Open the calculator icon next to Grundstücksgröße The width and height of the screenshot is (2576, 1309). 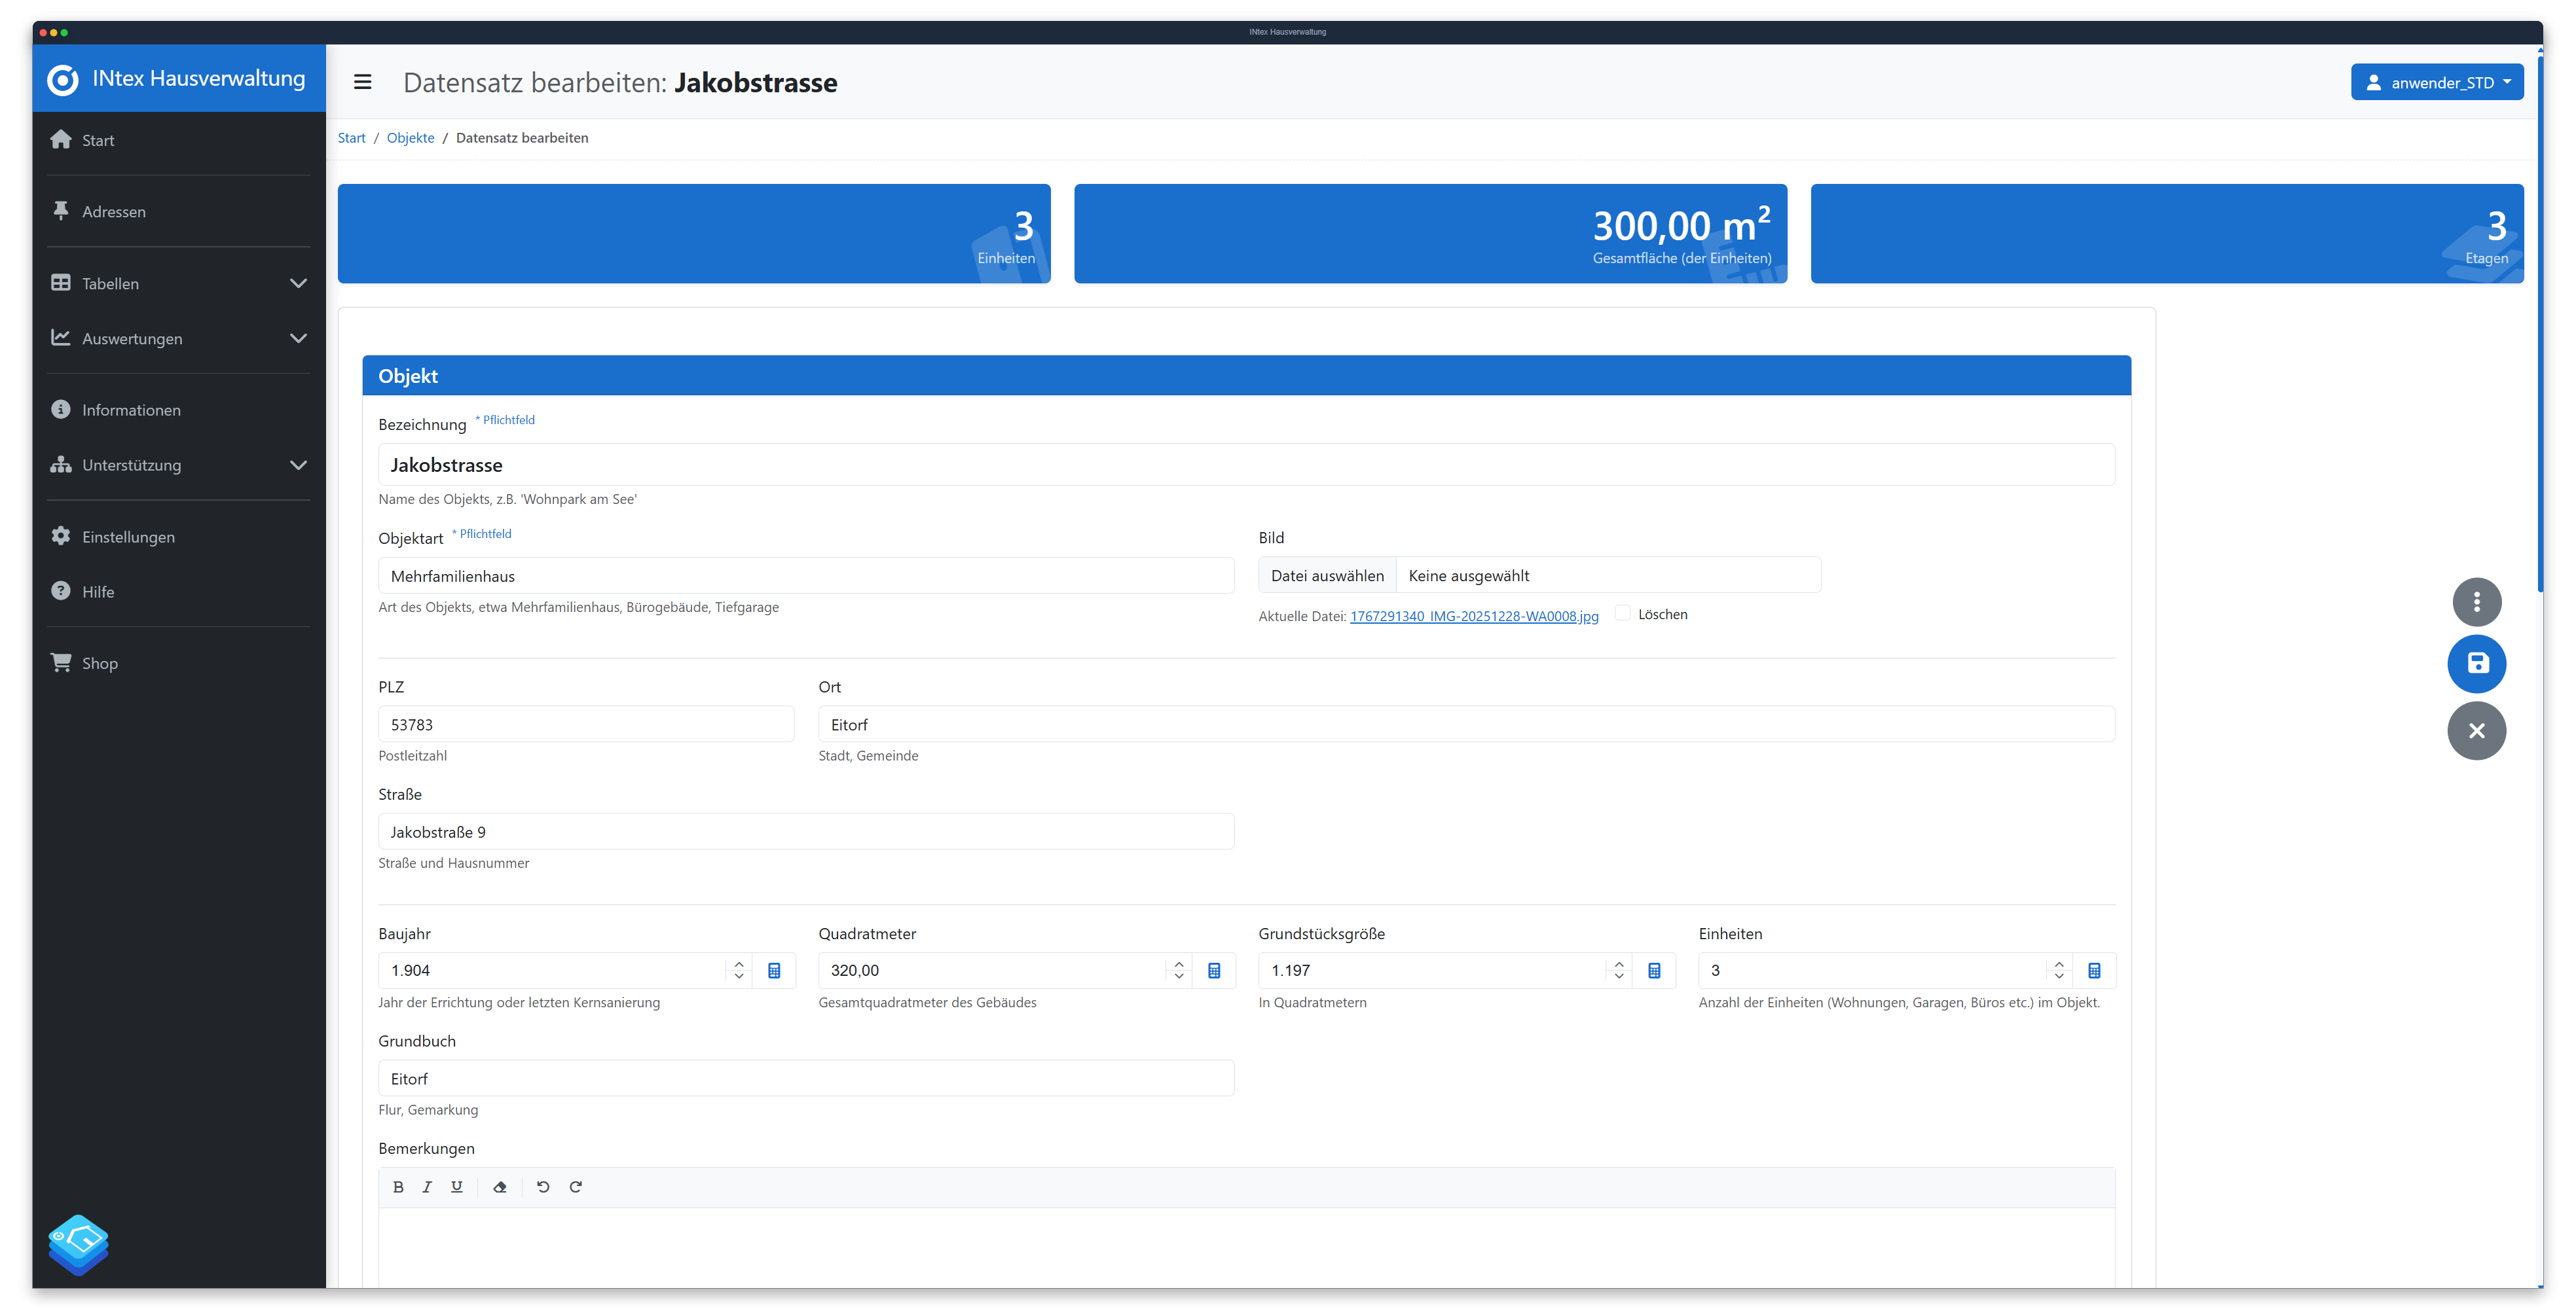[1654, 970]
